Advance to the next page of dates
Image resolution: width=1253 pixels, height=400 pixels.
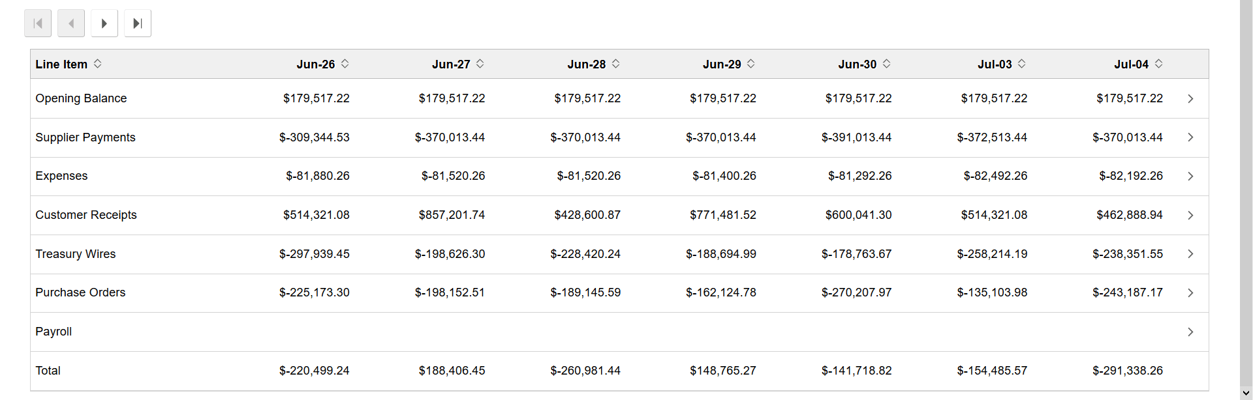tap(104, 23)
